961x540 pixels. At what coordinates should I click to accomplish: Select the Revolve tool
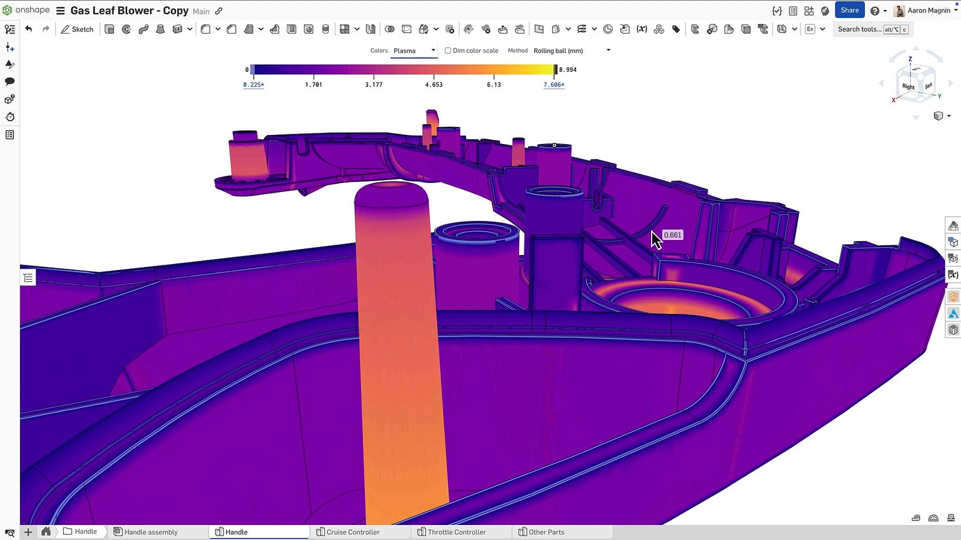coord(126,29)
